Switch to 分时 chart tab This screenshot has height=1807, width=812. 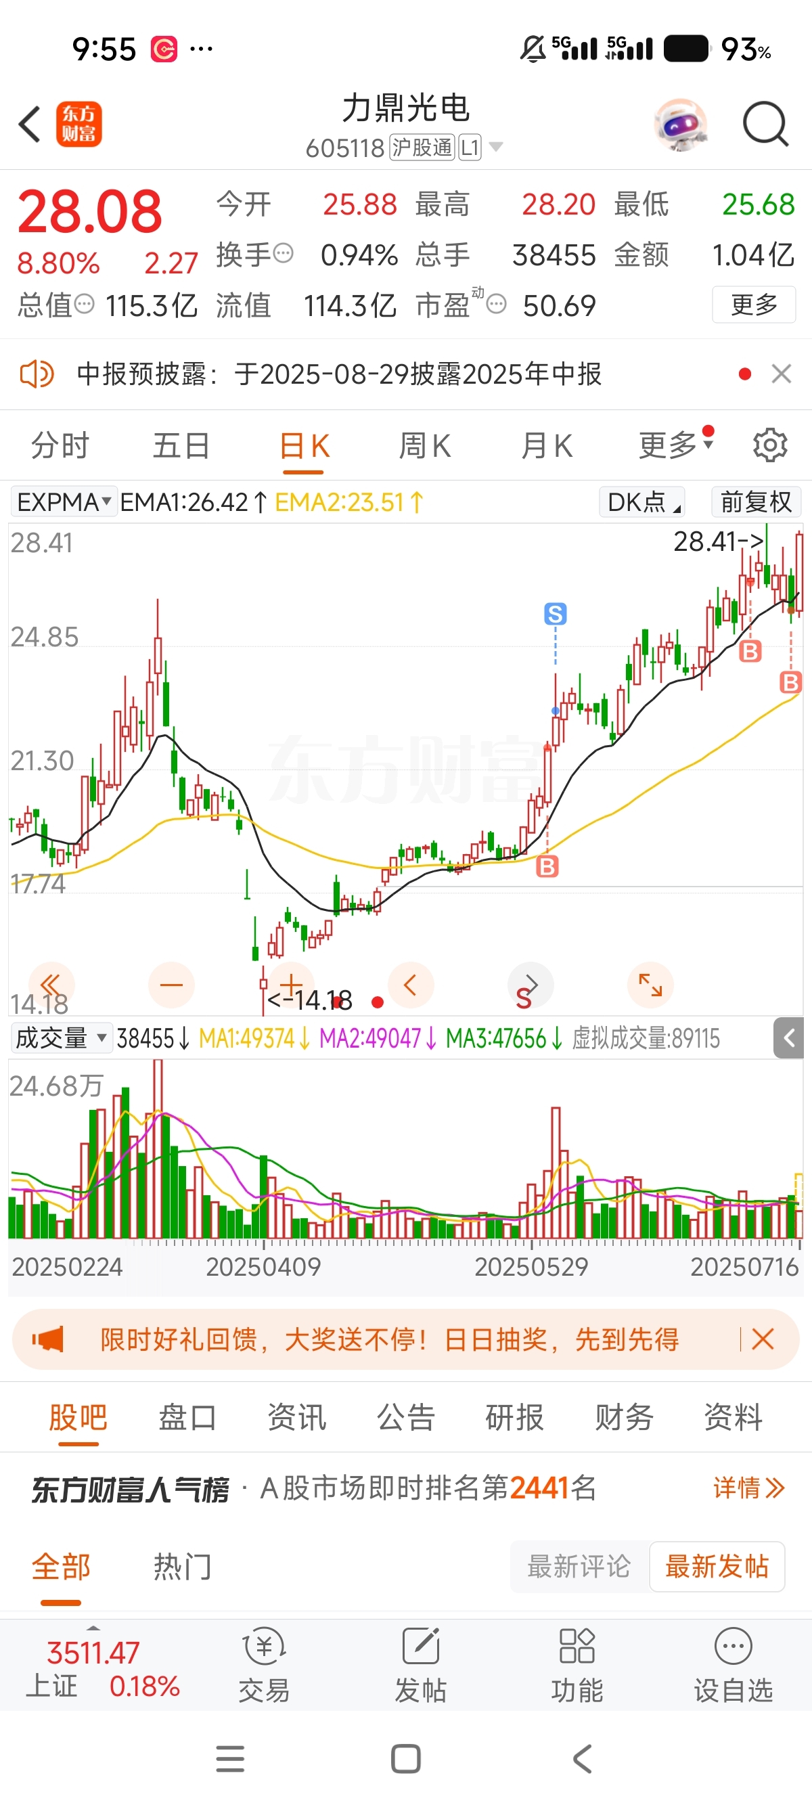point(60,445)
